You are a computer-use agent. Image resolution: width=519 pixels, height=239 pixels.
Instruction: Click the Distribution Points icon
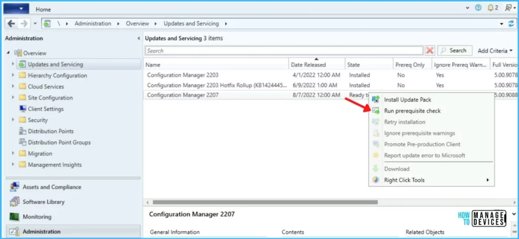click(22, 131)
